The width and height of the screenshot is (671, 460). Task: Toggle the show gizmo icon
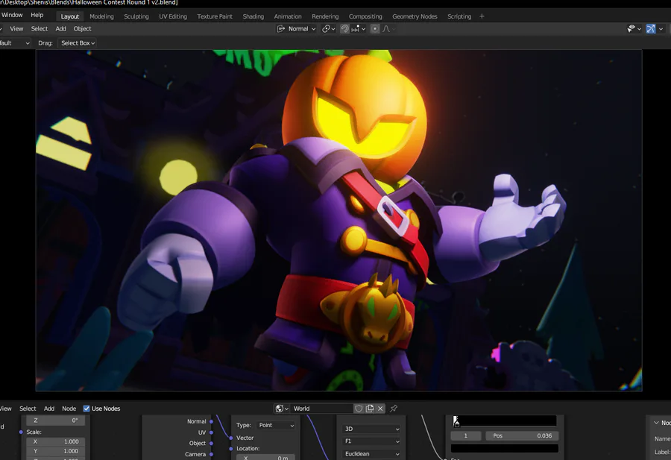651,28
